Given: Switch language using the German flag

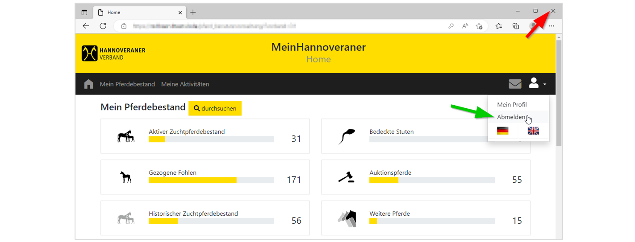Looking at the screenshot, I should tap(503, 131).
